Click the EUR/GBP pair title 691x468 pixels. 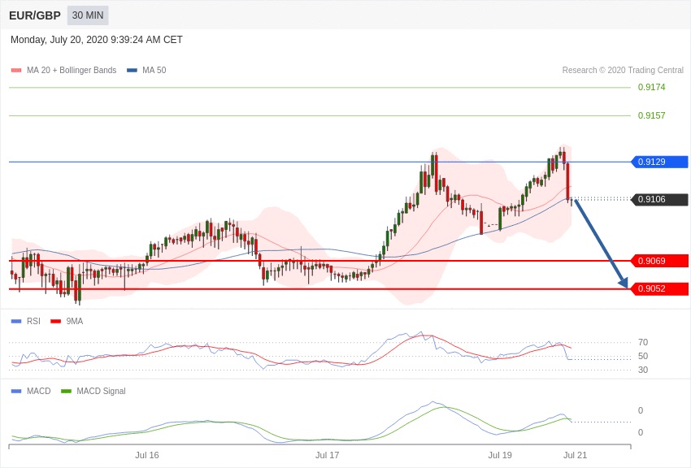pyautogui.click(x=35, y=15)
